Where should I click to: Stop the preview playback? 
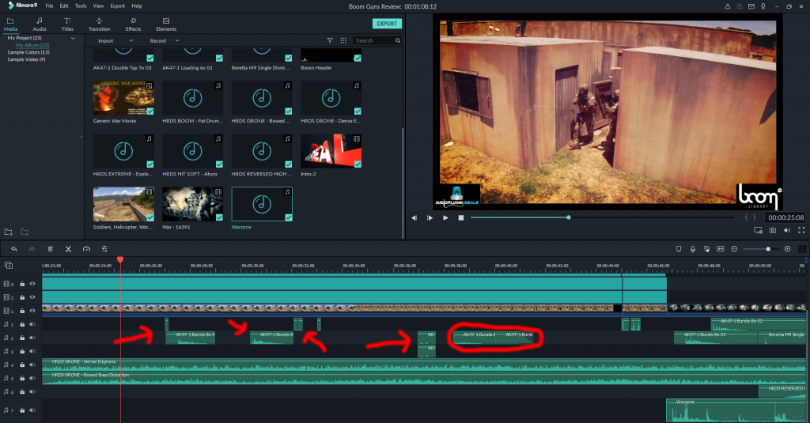click(x=461, y=218)
